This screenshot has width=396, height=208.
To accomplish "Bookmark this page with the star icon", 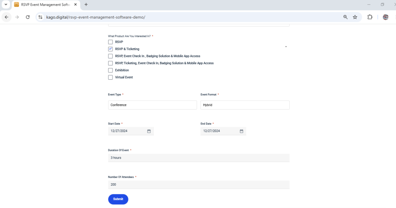I will tap(355, 17).
